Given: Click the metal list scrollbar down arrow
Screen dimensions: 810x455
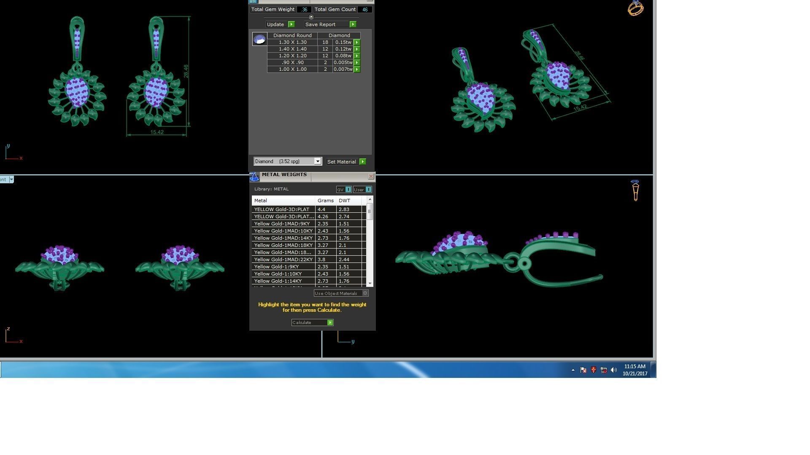Looking at the screenshot, I should click(370, 284).
